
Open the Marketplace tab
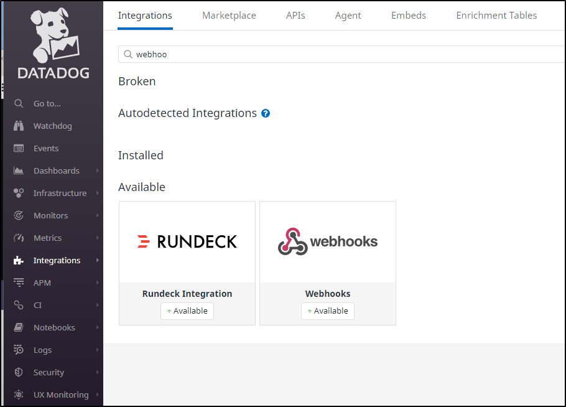point(229,16)
